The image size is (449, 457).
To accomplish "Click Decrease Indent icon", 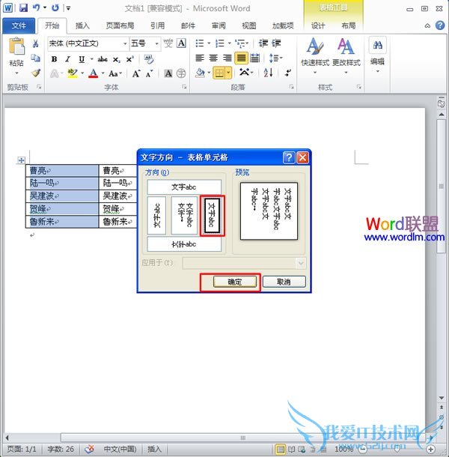I will click(263, 43).
